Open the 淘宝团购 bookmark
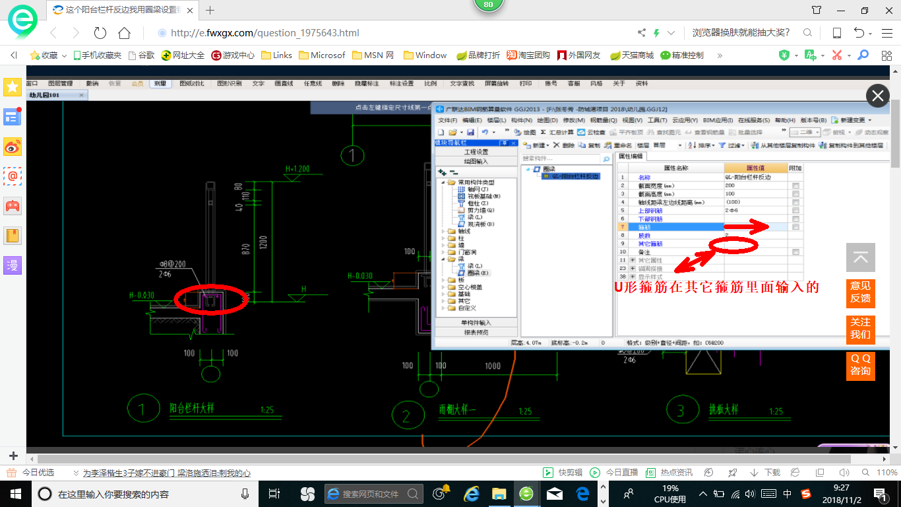Viewport: 901px width, 507px height. [x=528, y=55]
